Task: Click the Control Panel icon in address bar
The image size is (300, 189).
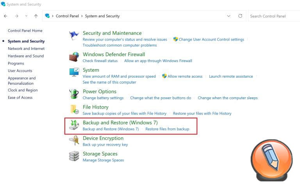Action: point(47,16)
